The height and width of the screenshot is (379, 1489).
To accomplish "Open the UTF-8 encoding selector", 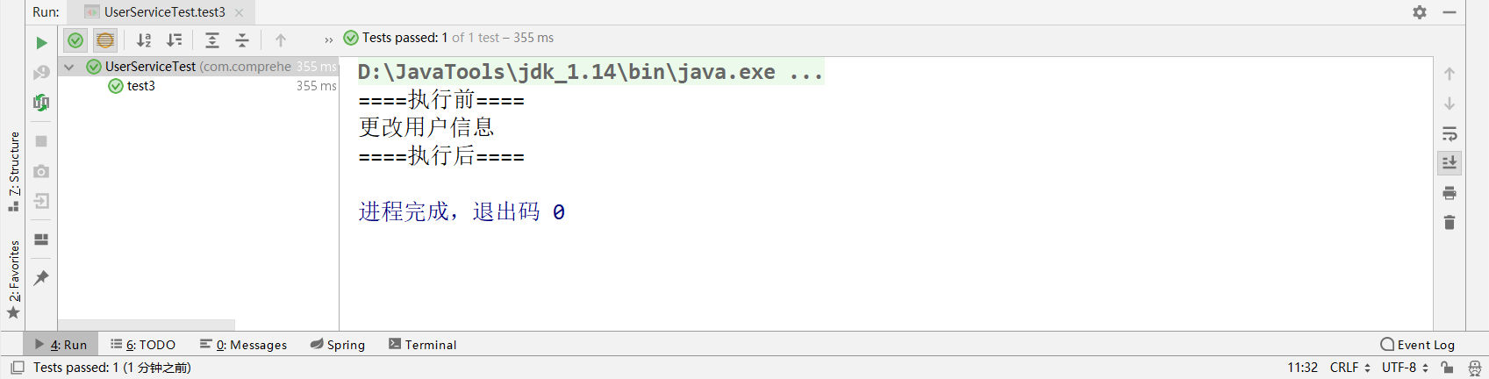I will coord(1405,368).
